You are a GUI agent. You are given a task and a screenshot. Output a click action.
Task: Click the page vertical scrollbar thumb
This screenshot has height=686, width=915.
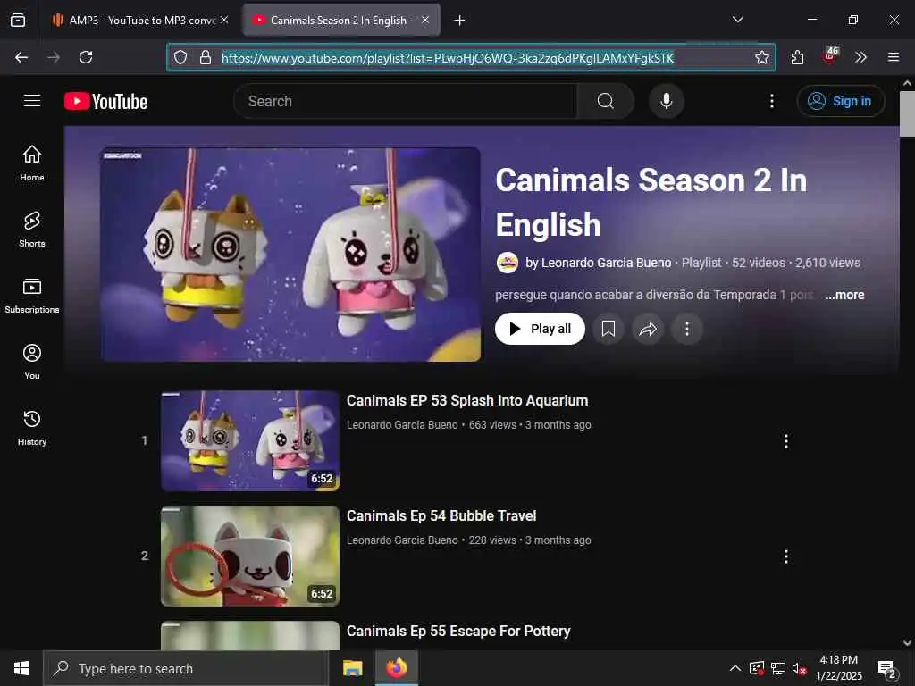pyautogui.click(x=907, y=113)
